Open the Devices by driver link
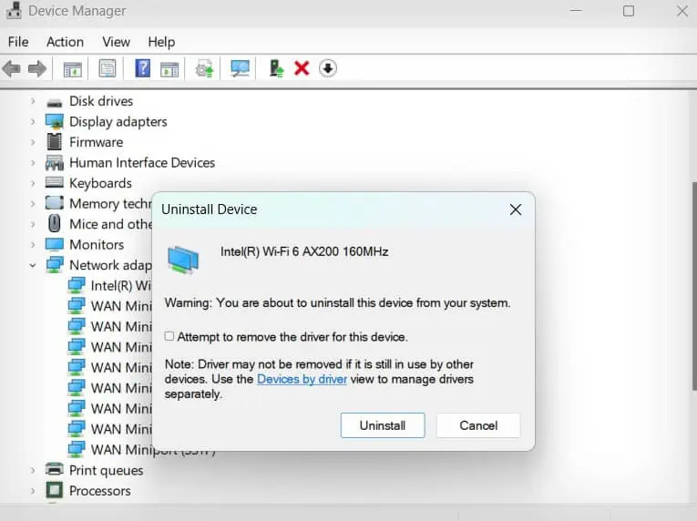697x521 pixels. tap(302, 379)
